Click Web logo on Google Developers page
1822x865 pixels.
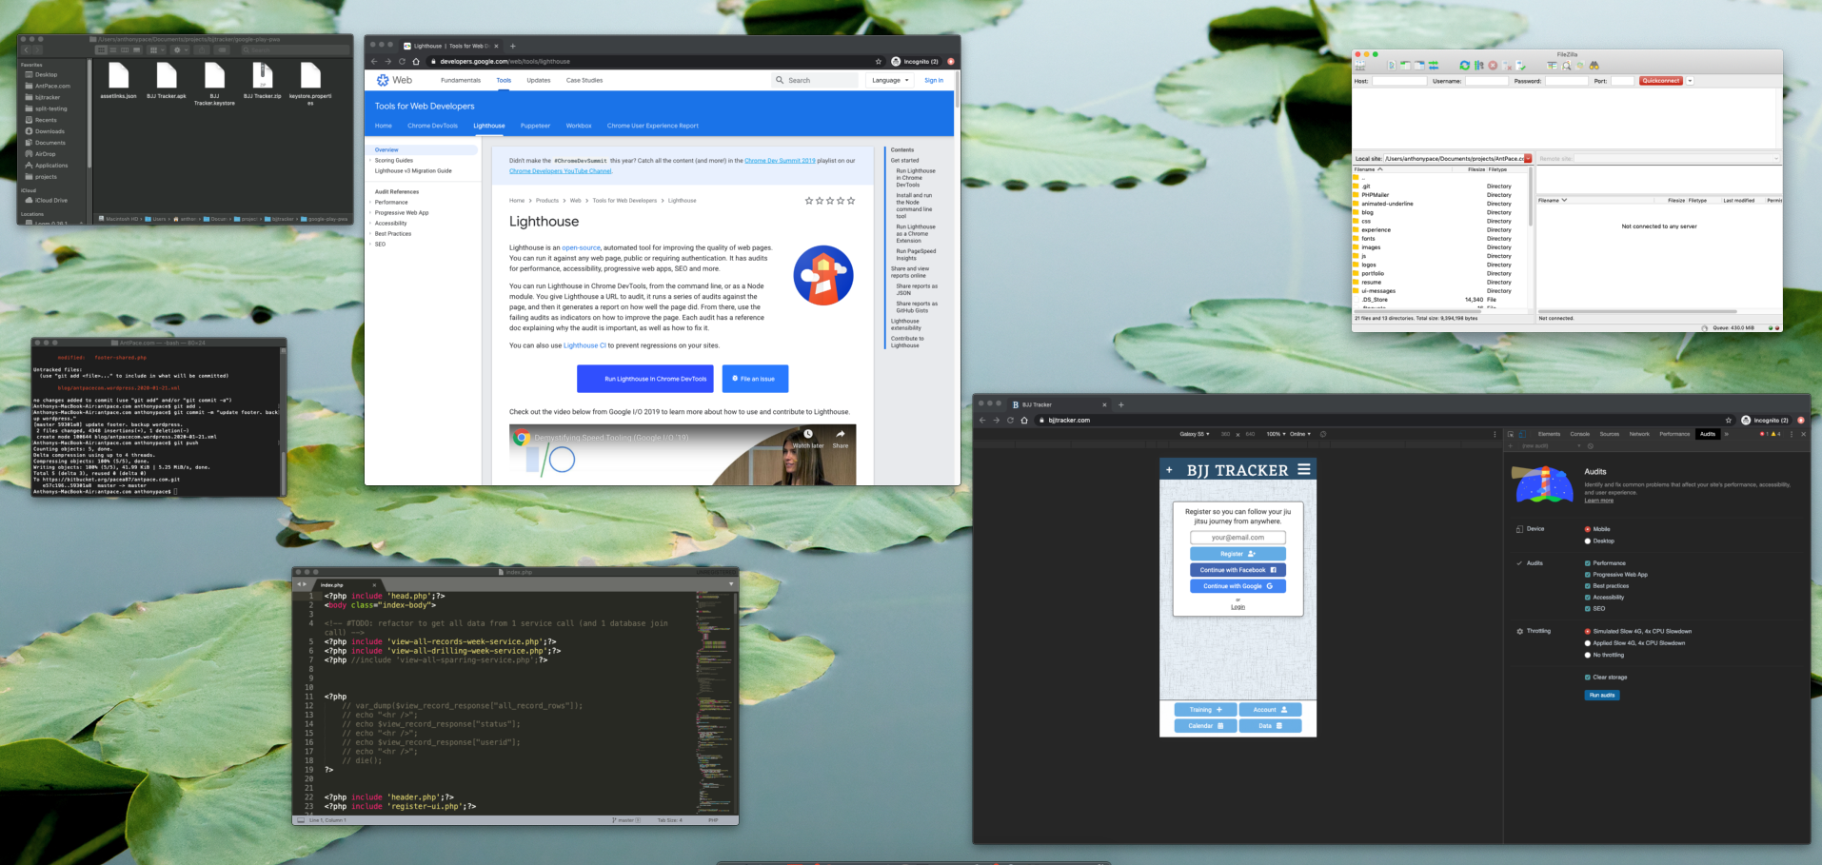pyautogui.click(x=393, y=80)
